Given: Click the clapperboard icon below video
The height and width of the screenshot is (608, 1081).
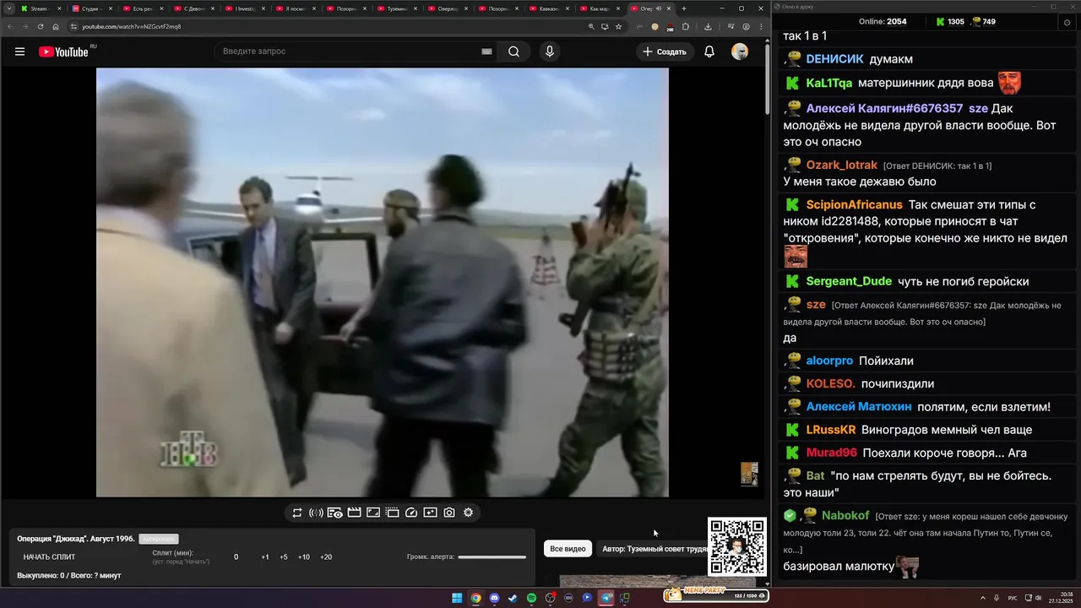Looking at the screenshot, I should [354, 513].
